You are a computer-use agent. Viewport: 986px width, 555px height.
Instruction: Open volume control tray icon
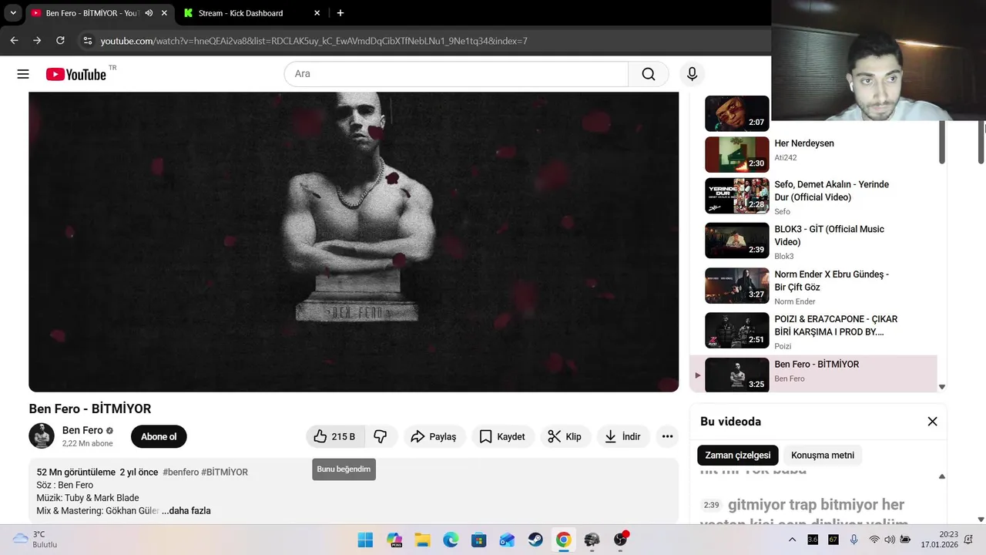pos(890,540)
